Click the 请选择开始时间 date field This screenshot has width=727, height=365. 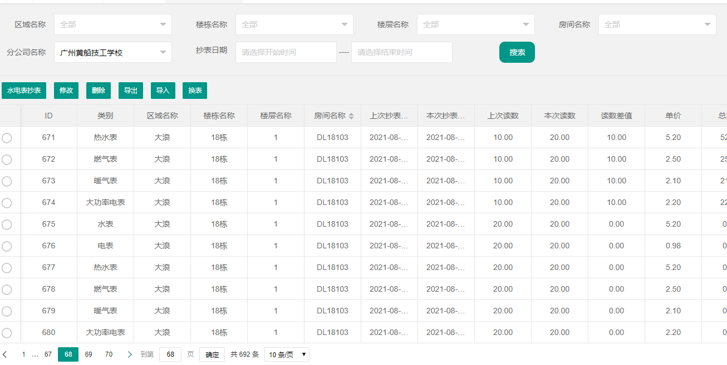(x=286, y=52)
